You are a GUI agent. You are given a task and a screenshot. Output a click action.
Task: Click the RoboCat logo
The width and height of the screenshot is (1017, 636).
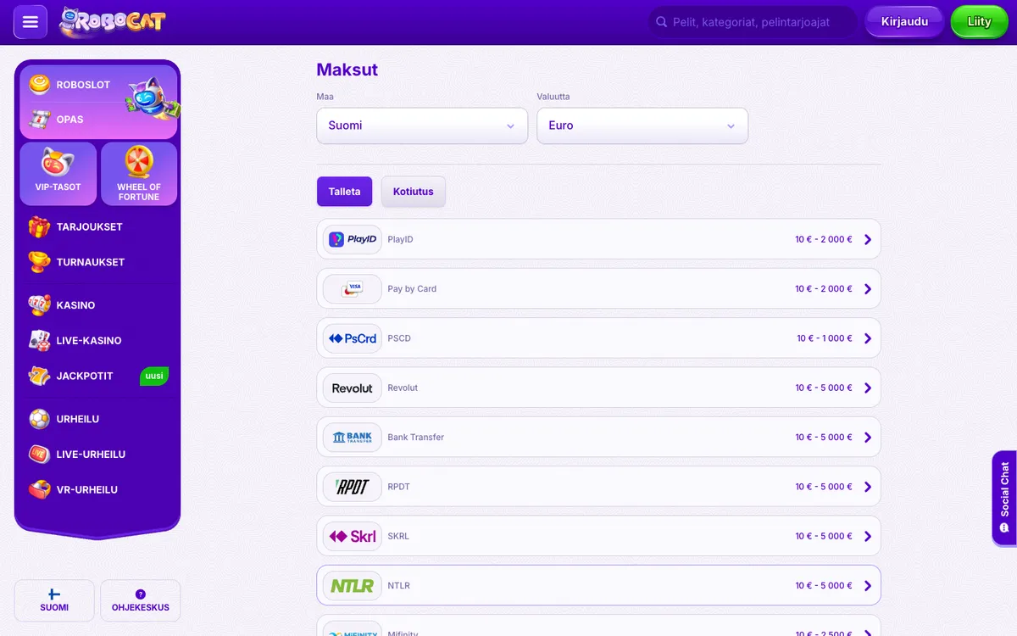pos(112,22)
